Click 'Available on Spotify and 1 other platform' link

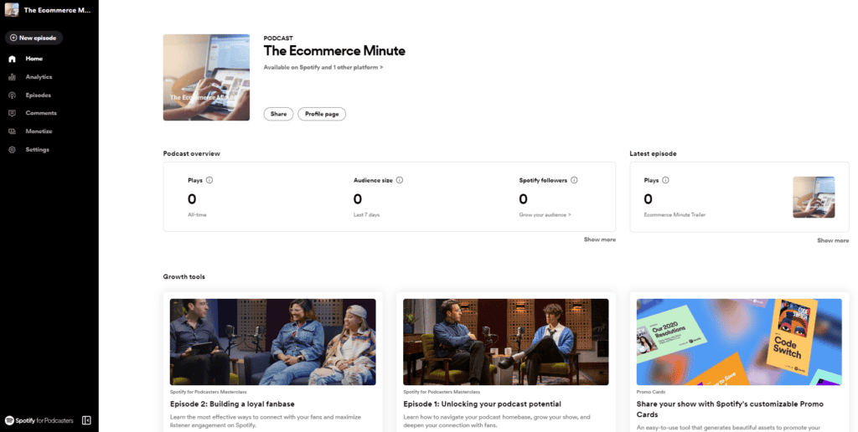323,67
